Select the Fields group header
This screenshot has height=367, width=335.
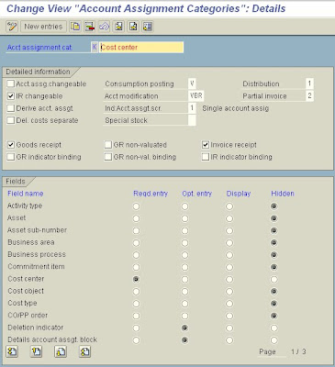16,182
